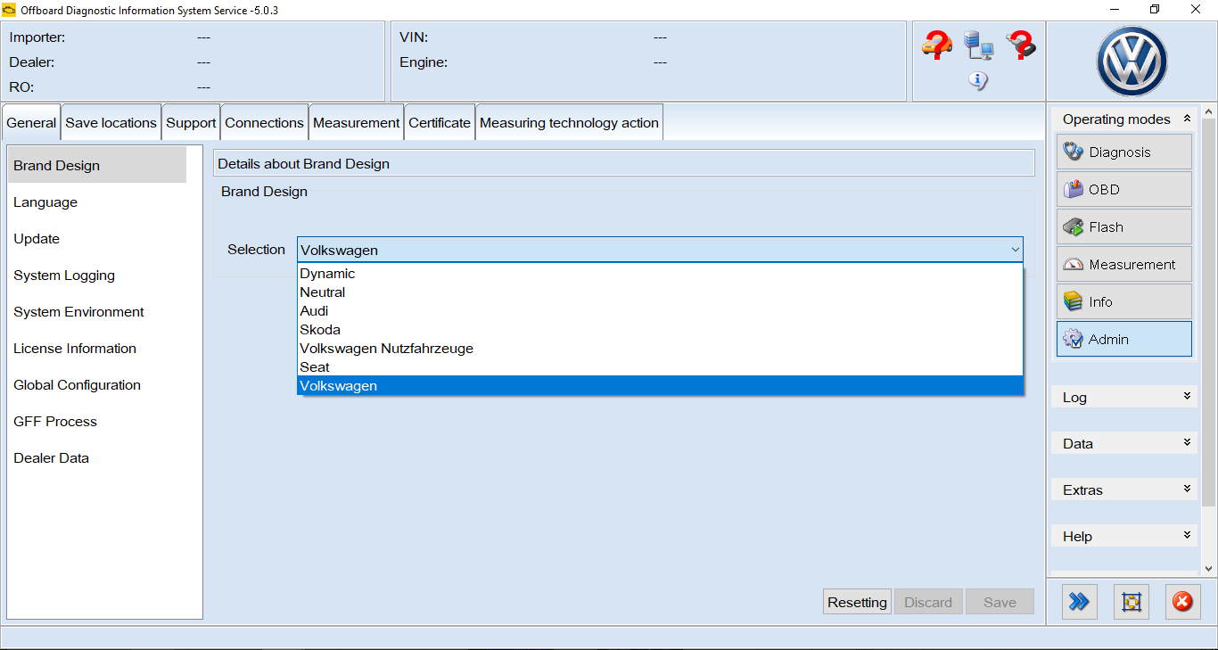This screenshot has height=650, width=1218.
Task: Click the Engine label in header
Action: [424, 62]
